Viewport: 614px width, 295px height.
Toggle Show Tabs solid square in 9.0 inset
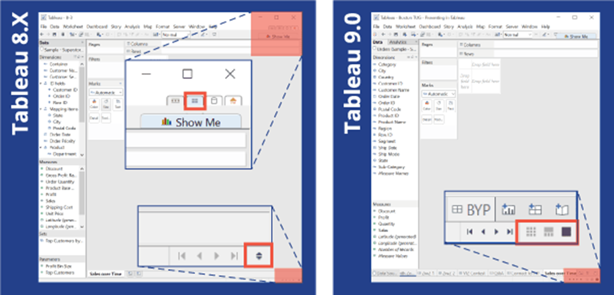566,232
